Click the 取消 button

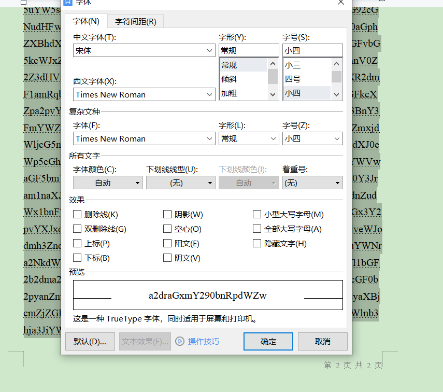(322, 341)
